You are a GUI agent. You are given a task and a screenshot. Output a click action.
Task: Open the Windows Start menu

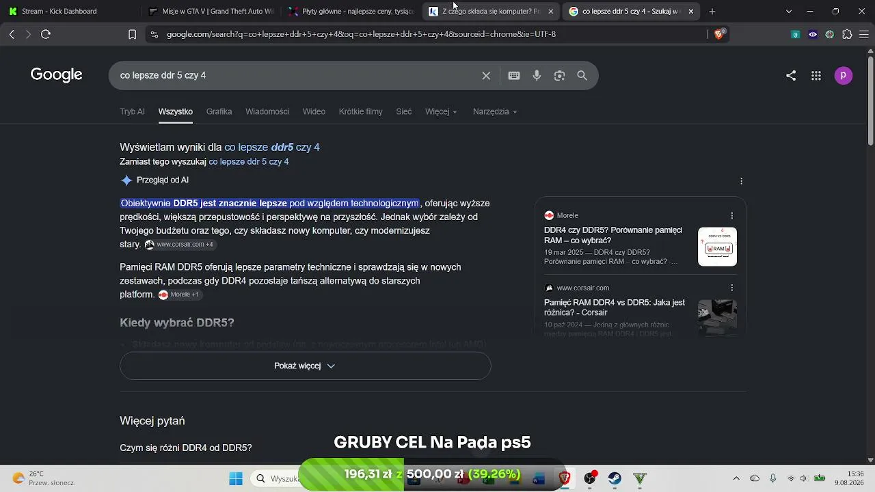click(x=236, y=478)
